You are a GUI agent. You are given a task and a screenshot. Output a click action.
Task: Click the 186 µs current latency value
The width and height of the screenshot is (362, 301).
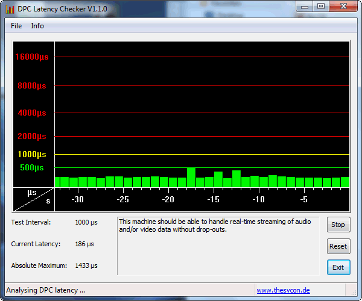pyautogui.click(x=84, y=244)
